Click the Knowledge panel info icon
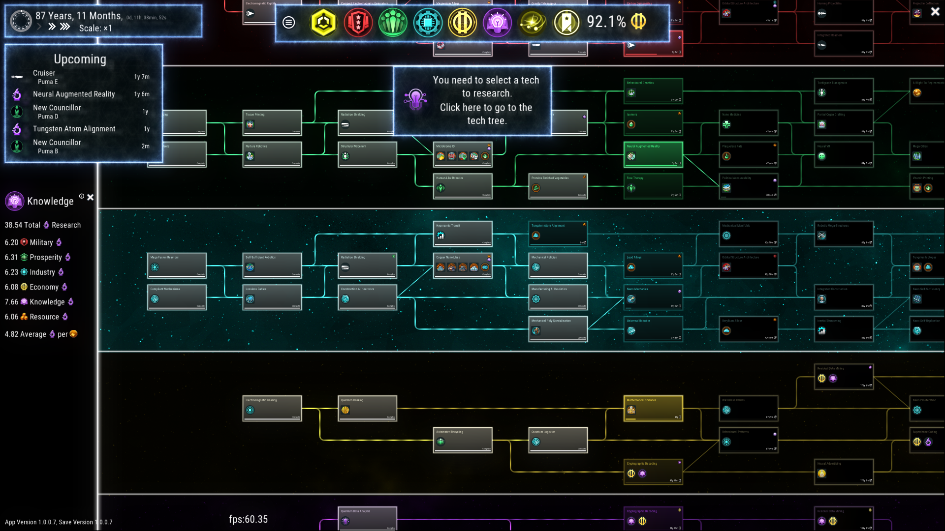 (82, 196)
